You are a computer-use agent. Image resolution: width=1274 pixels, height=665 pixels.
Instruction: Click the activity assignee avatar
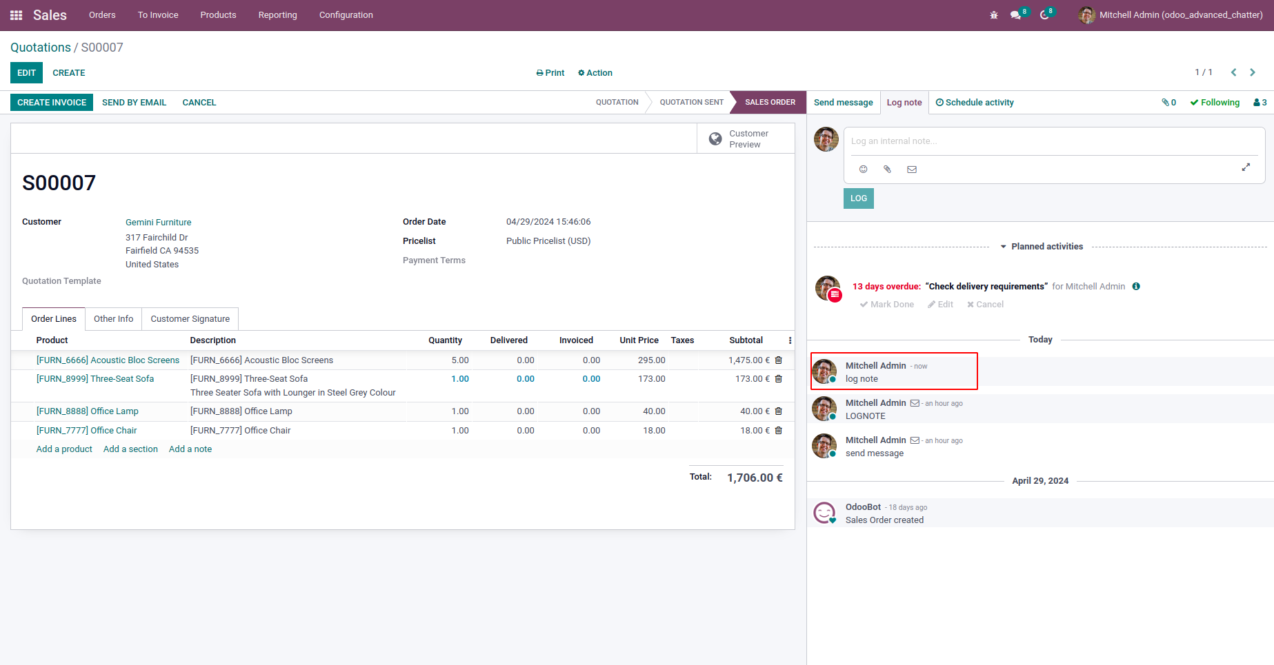point(828,288)
